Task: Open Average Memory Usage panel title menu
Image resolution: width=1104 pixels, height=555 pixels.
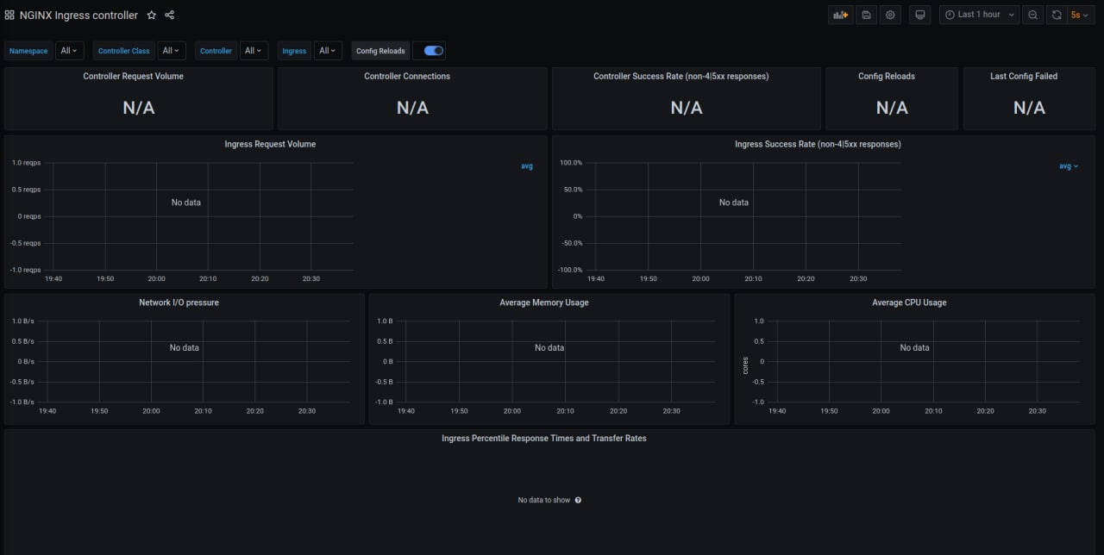Action: pyautogui.click(x=544, y=302)
